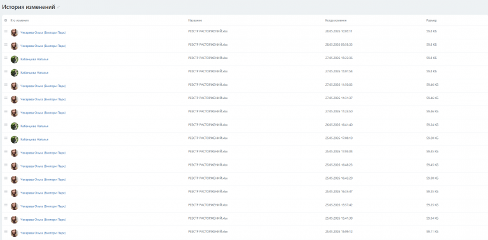This screenshot has width=488, height=240.
Task: Open row menu for 26.05.2026 16:41:40 entry
Action: pyautogui.click(x=6, y=125)
